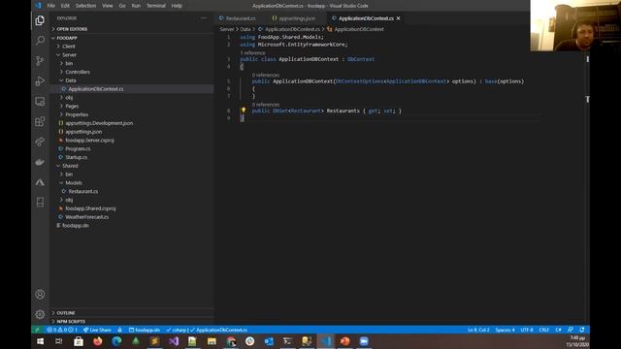Open the Extensions view
The image size is (621, 349).
[40, 121]
